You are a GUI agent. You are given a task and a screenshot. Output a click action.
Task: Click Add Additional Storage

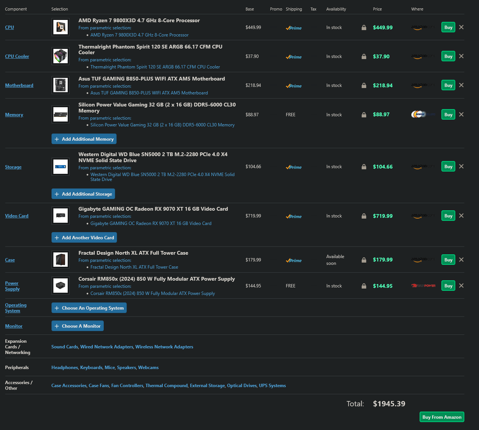point(83,194)
